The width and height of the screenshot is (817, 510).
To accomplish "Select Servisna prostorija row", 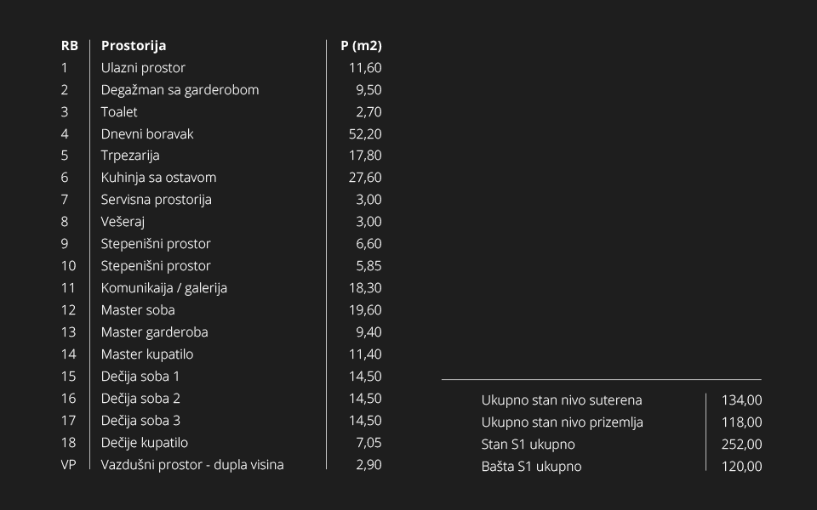I will point(221,200).
